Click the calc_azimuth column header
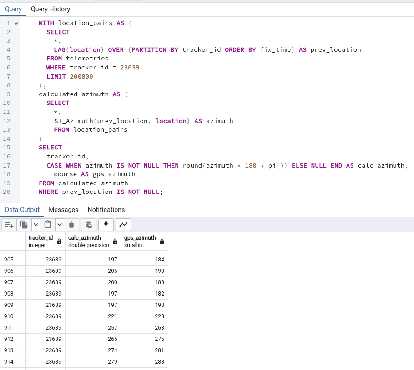 coord(93,242)
